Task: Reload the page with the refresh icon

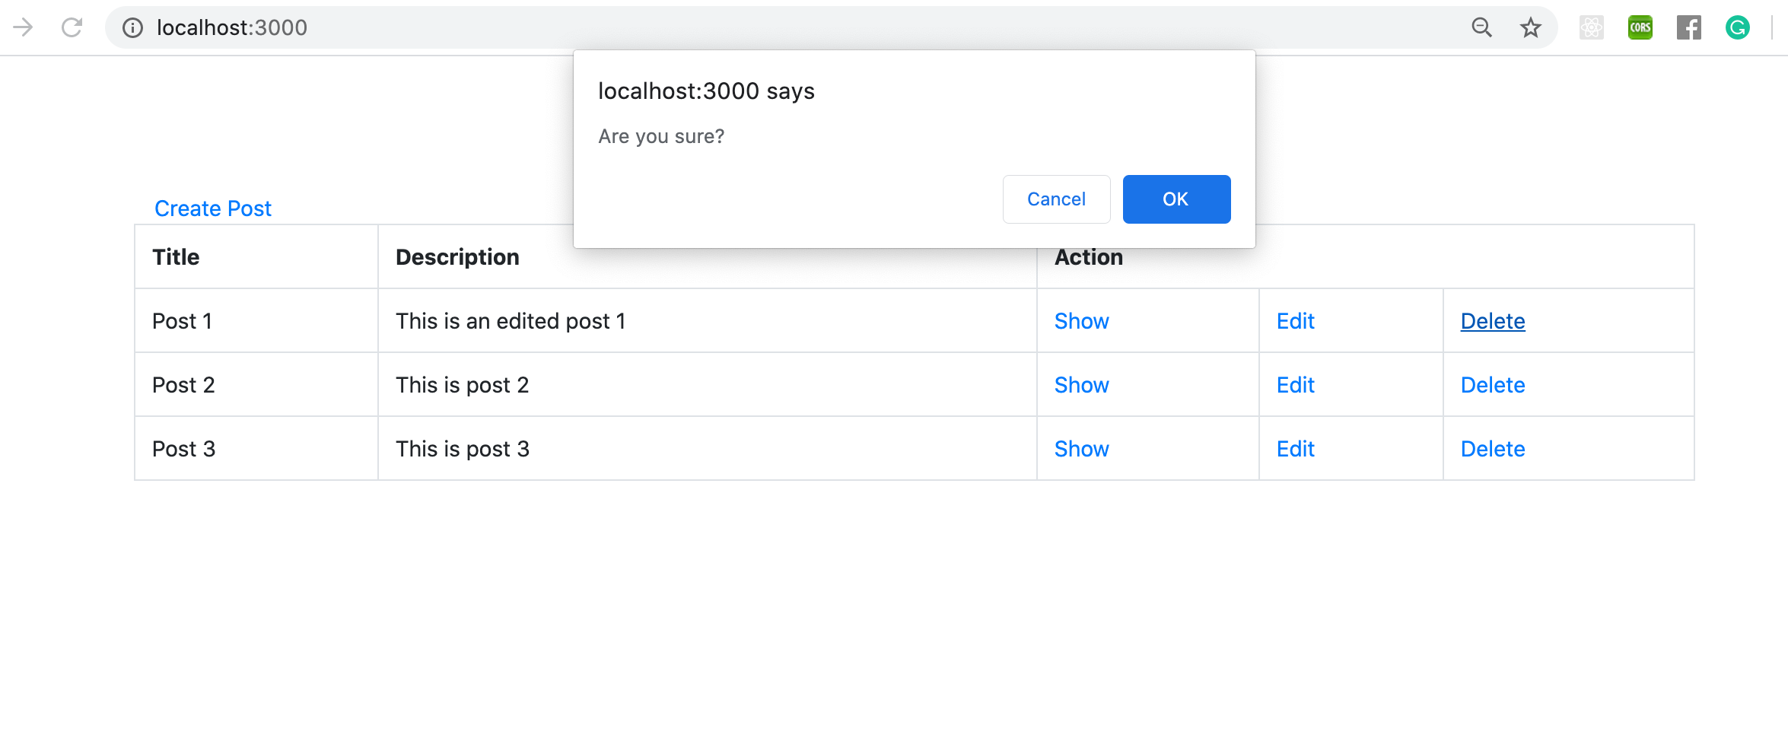Action: [x=72, y=28]
